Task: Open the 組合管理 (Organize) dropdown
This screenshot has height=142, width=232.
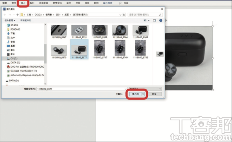Action: pos(10,20)
